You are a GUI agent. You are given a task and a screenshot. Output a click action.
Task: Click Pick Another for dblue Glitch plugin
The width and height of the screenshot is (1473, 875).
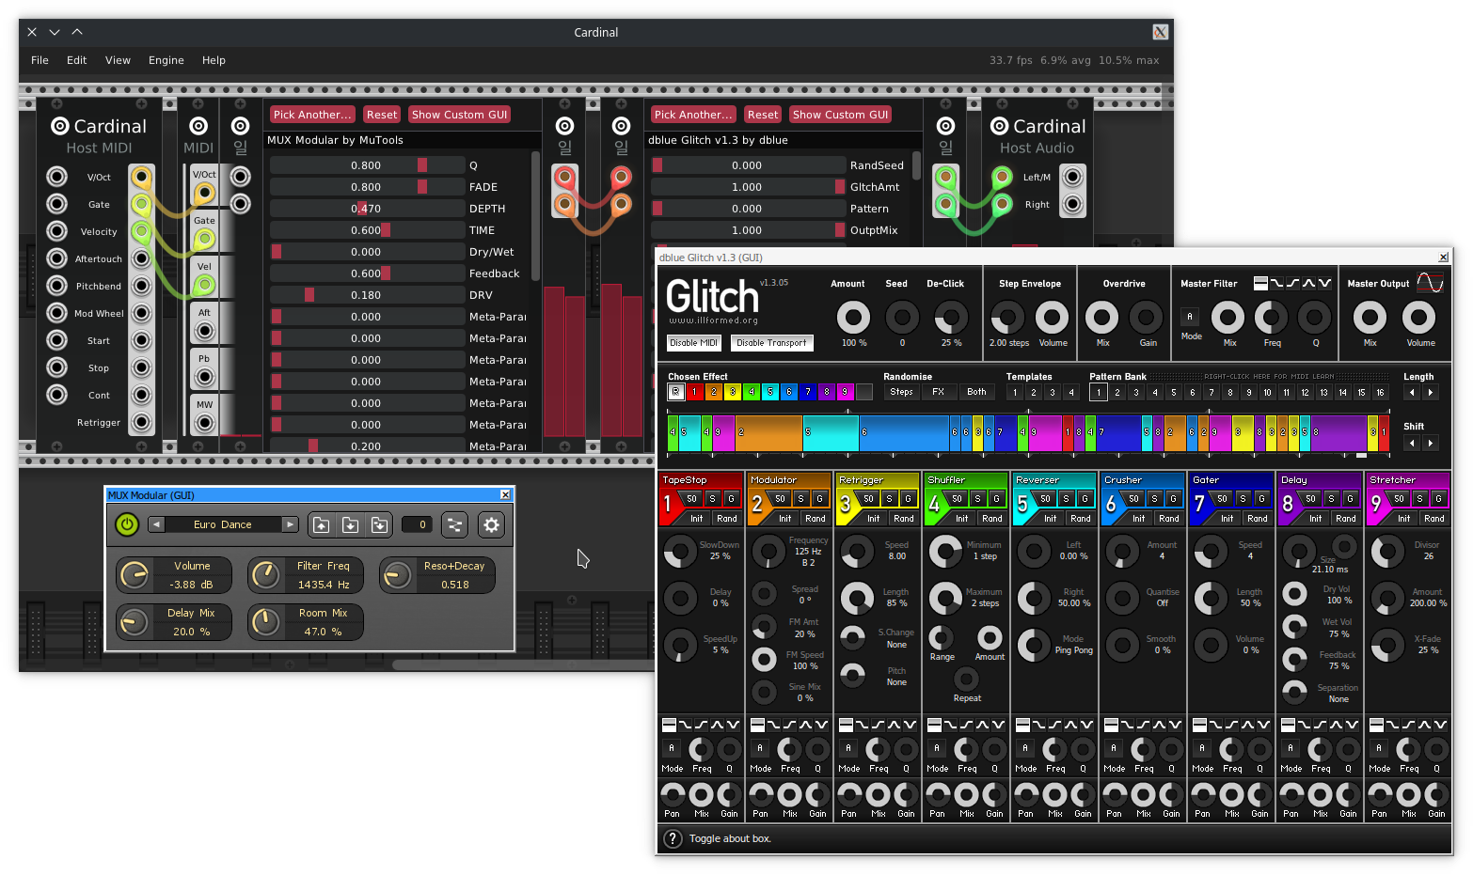click(693, 115)
